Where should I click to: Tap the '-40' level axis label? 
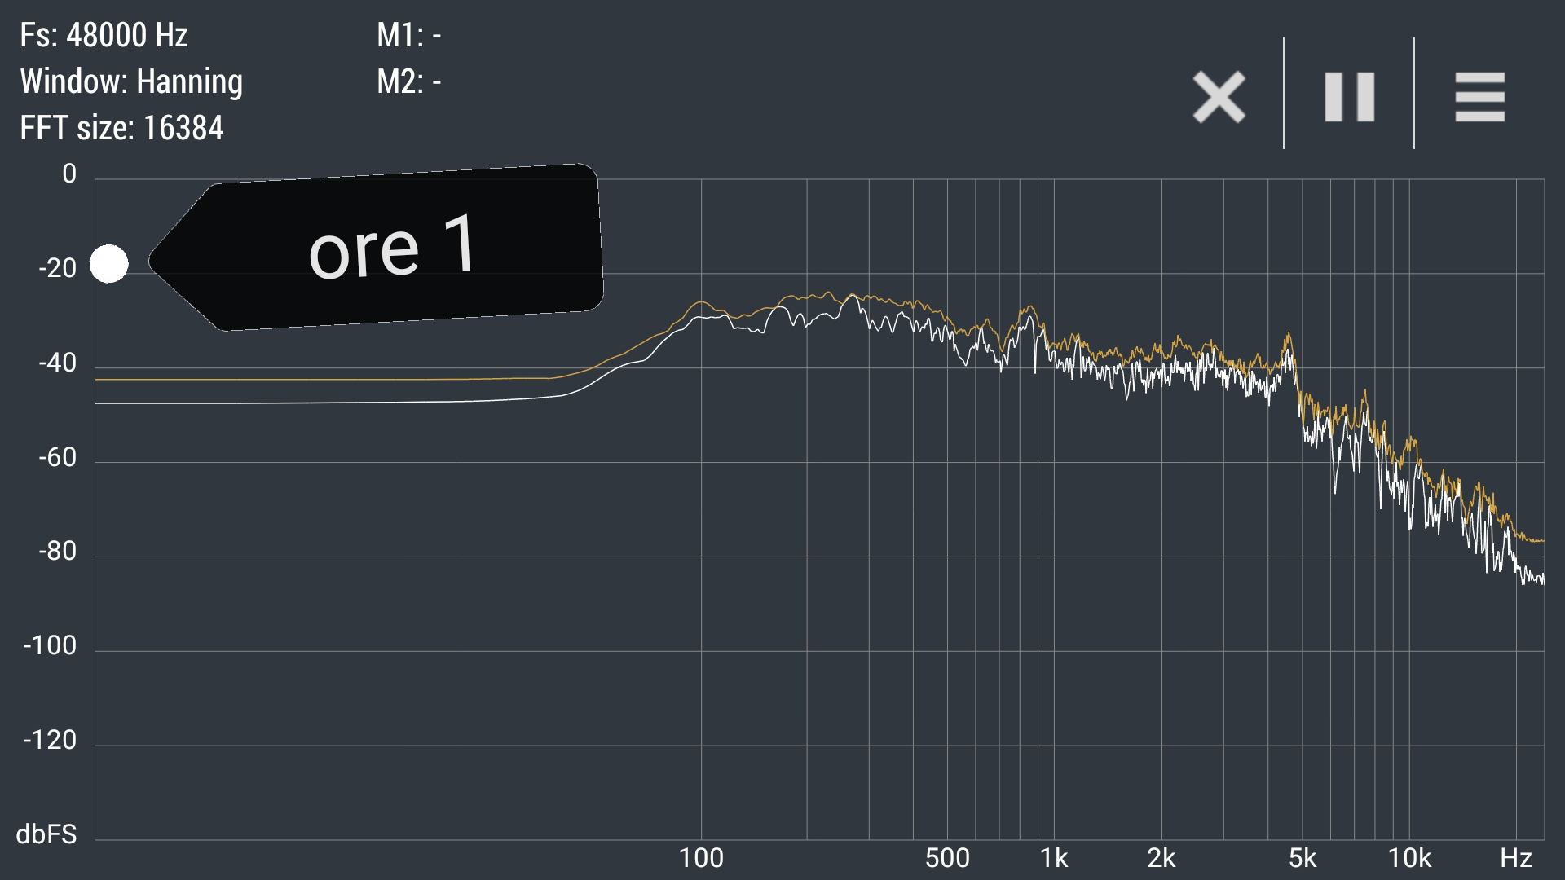pos(57,363)
